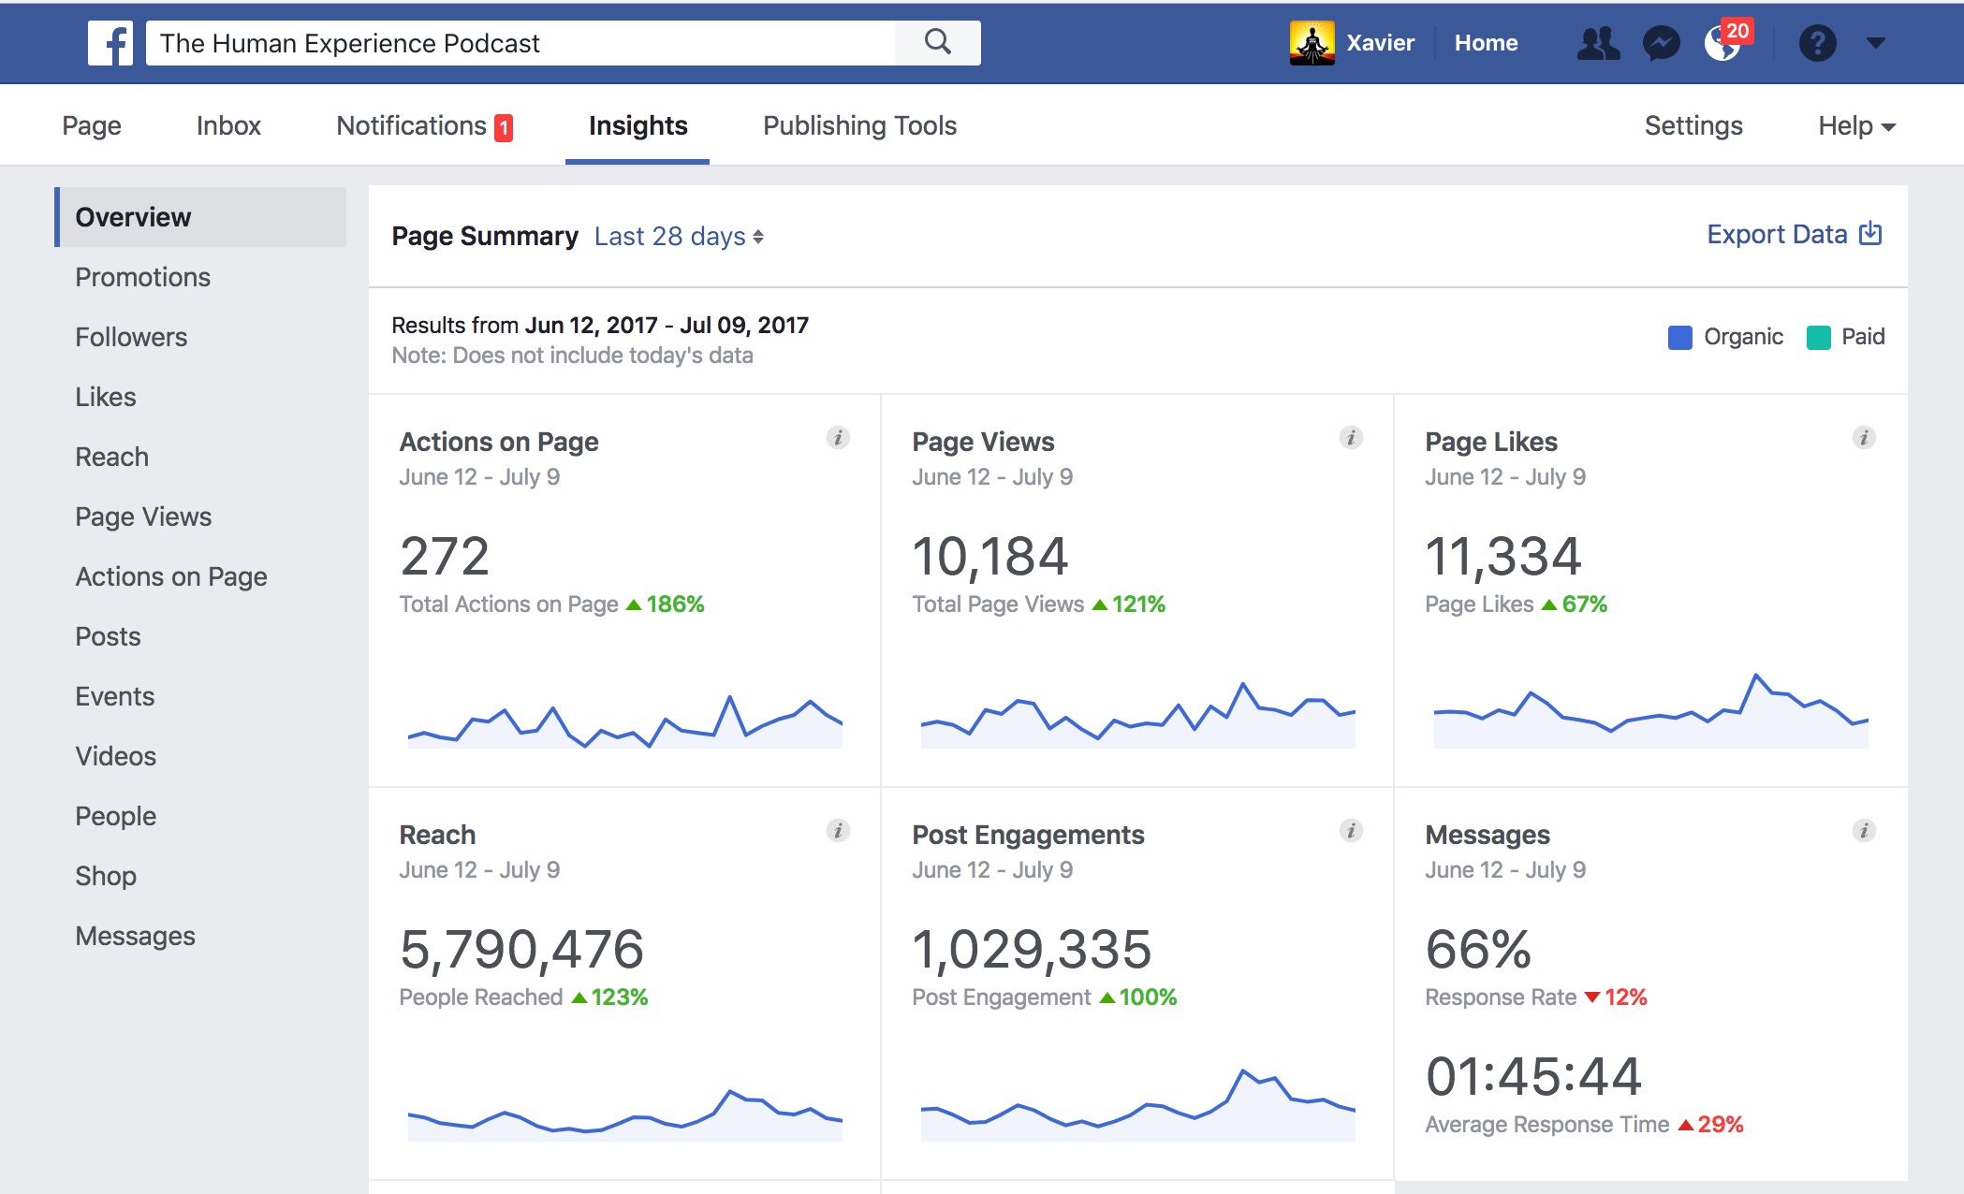Switch to the Inbox tab
This screenshot has height=1194, width=1964.
point(228,125)
